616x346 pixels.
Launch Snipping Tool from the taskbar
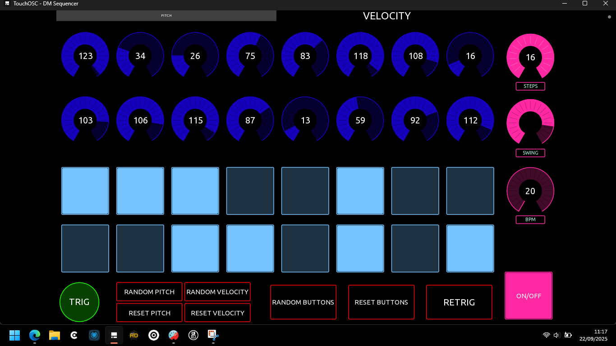pyautogui.click(x=213, y=335)
